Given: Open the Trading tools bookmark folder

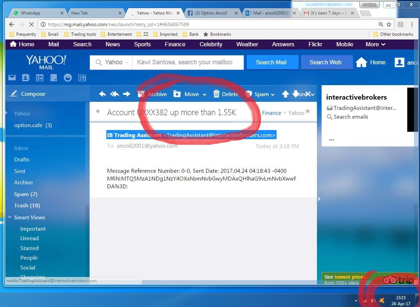Looking at the screenshot, I should pyautogui.click(x=80, y=34).
